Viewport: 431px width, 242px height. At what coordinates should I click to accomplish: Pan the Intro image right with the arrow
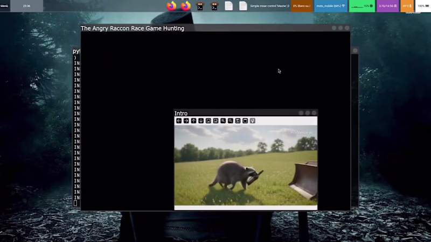click(x=186, y=120)
